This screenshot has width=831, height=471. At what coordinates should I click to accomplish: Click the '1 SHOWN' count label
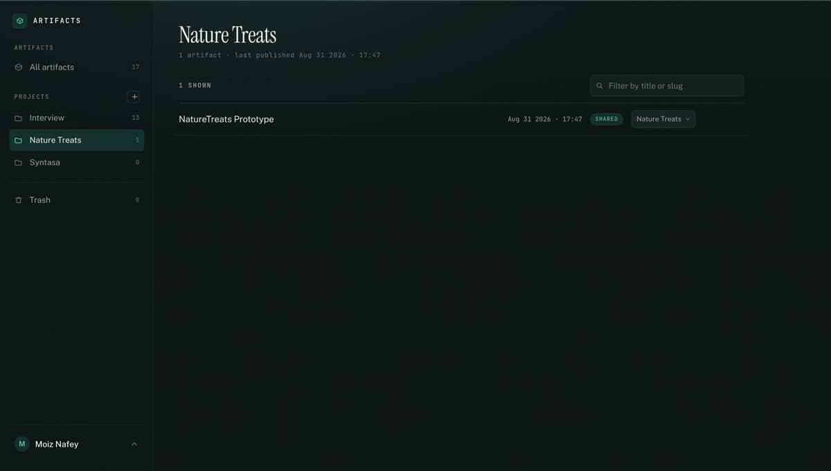pos(195,85)
